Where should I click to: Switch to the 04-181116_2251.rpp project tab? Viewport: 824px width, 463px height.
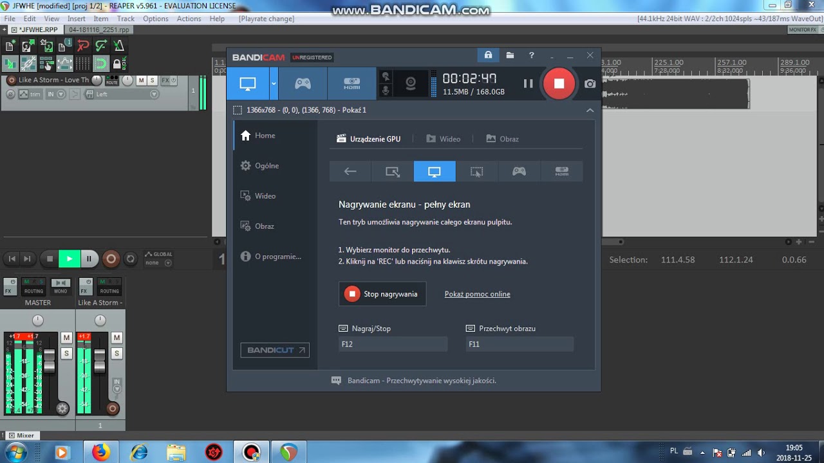(x=99, y=30)
